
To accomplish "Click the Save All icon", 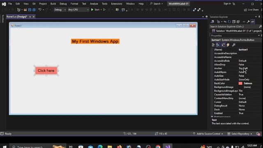I will coord(34,10).
